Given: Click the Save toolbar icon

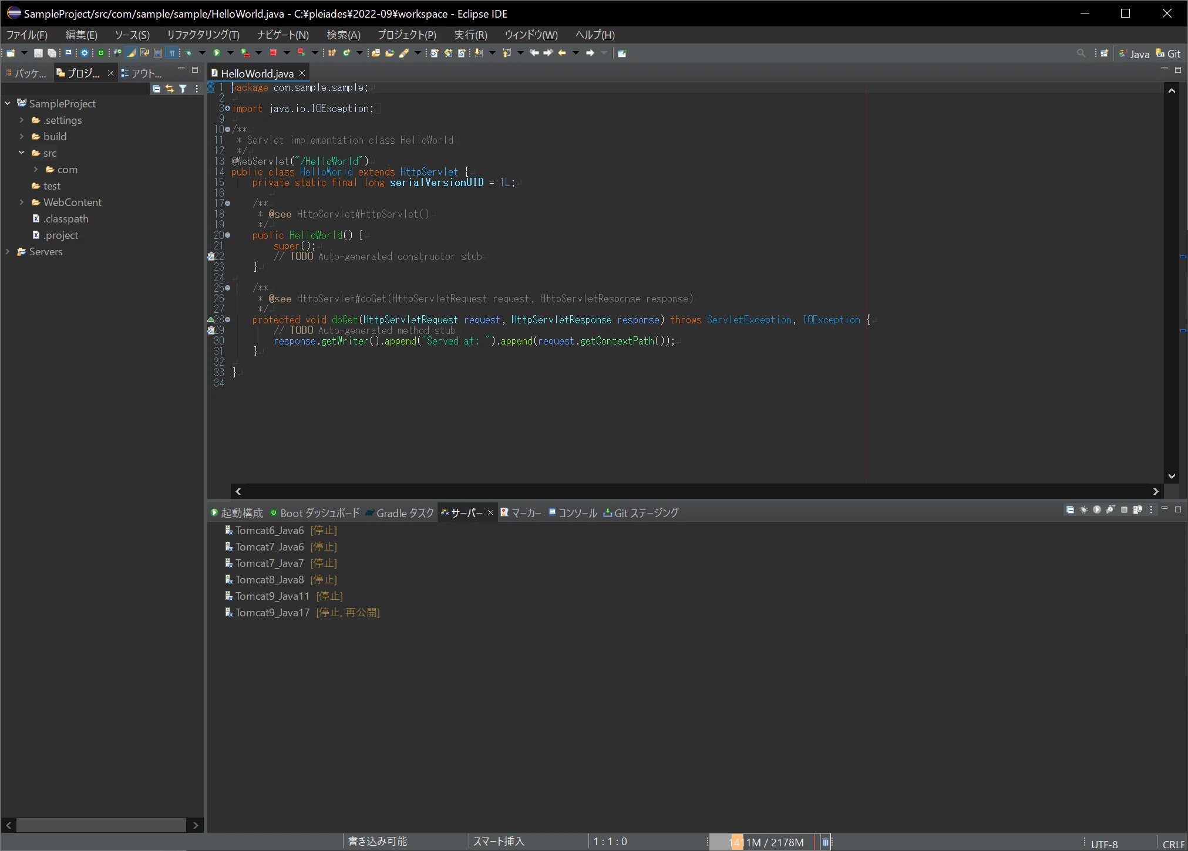Looking at the screenshot, I should (38, 53).
